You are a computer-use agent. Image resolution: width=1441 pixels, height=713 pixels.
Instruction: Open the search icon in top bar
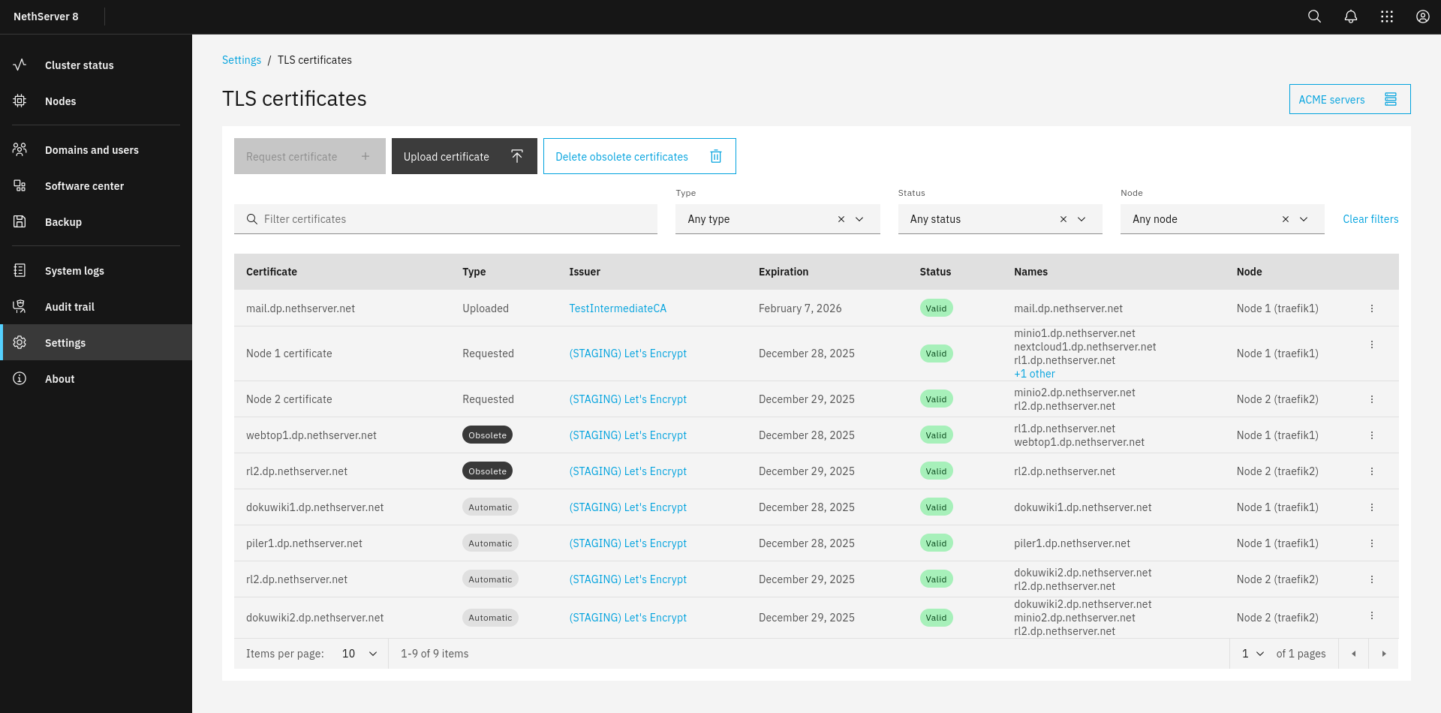tap(1314, 17)
